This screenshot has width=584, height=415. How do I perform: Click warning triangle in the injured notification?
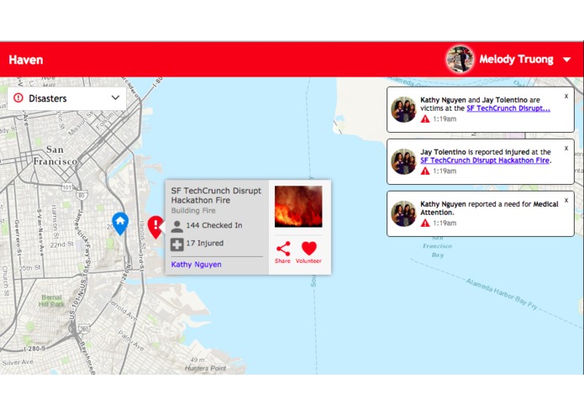pos(425,171)
